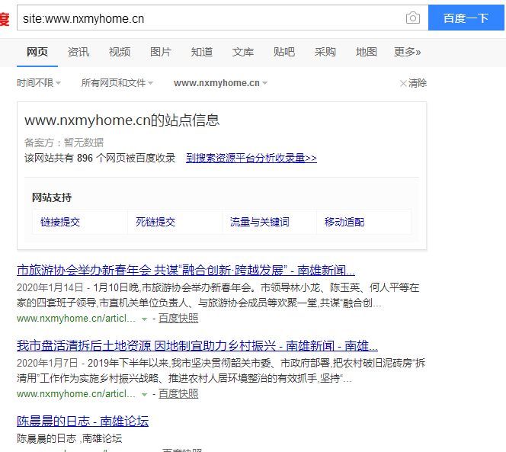Open result 我市盘活清拆后土地资源 title link
The height and width of the screenshot is (452, 506).
tap(197, 346)
